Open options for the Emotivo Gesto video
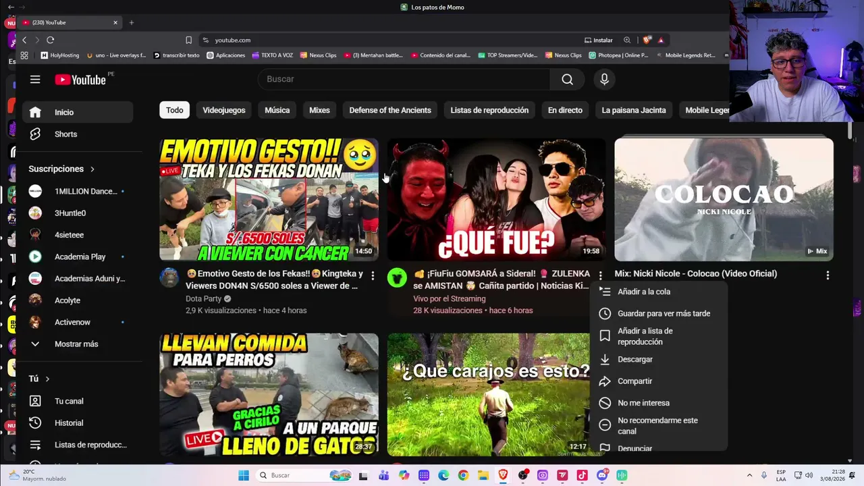Image resolution: width=864 pixels, height=486 pixels. [373, 275]
